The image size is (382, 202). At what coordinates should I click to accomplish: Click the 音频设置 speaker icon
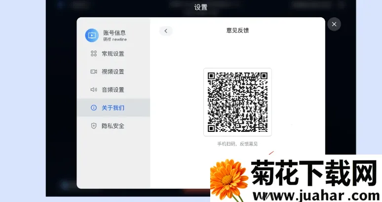tap(94, 90)
